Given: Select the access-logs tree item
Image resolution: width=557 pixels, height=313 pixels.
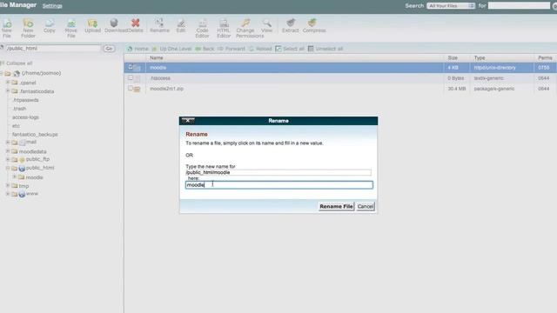Looking at the screenshot, I should click(x=25, y=117).
